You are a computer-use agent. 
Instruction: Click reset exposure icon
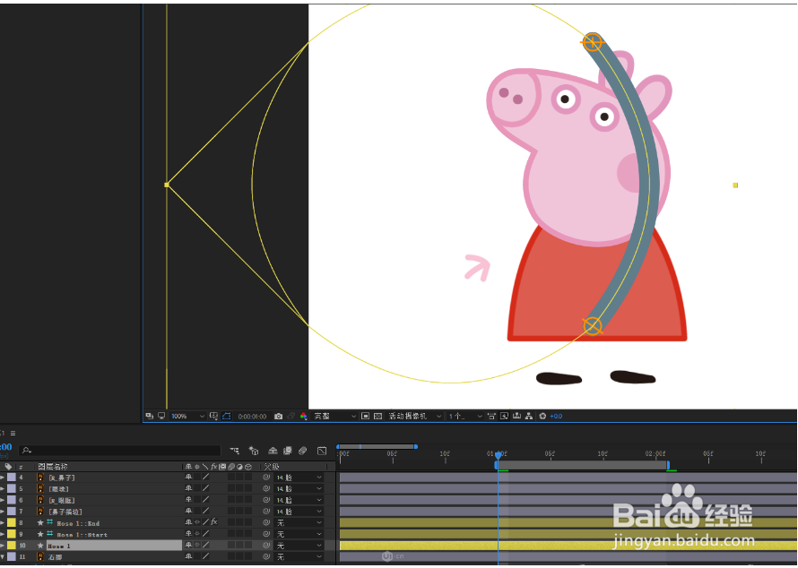pos(542,416)
